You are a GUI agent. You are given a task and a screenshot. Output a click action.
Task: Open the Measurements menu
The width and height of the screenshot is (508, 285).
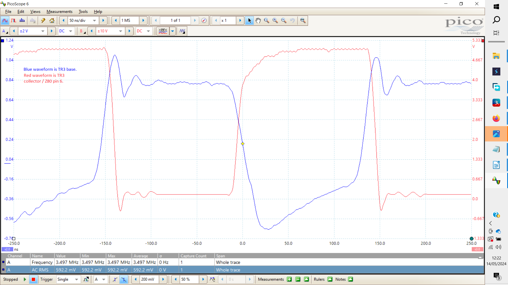[x=59, y=12]
